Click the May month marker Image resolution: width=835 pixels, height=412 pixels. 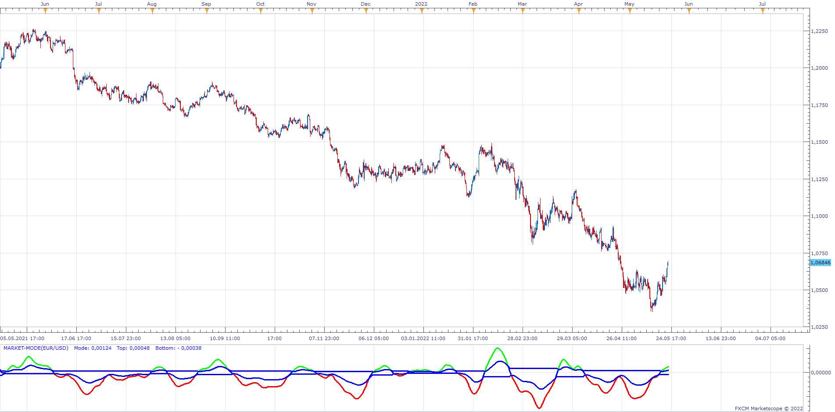click(x=630, y=11)
